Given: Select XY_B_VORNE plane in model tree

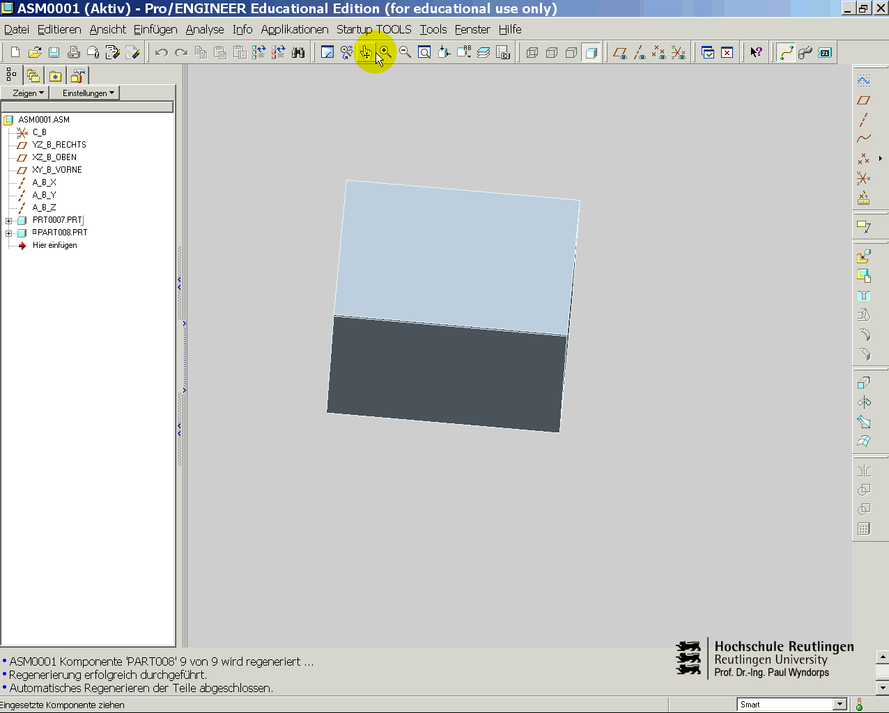Looking at the screenshot, I should click(x=57, y=170).
